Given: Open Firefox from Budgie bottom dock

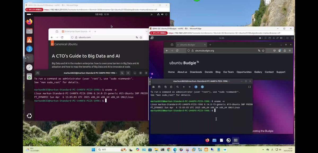Looking at the screenshot, I should [x=207, y=140].
